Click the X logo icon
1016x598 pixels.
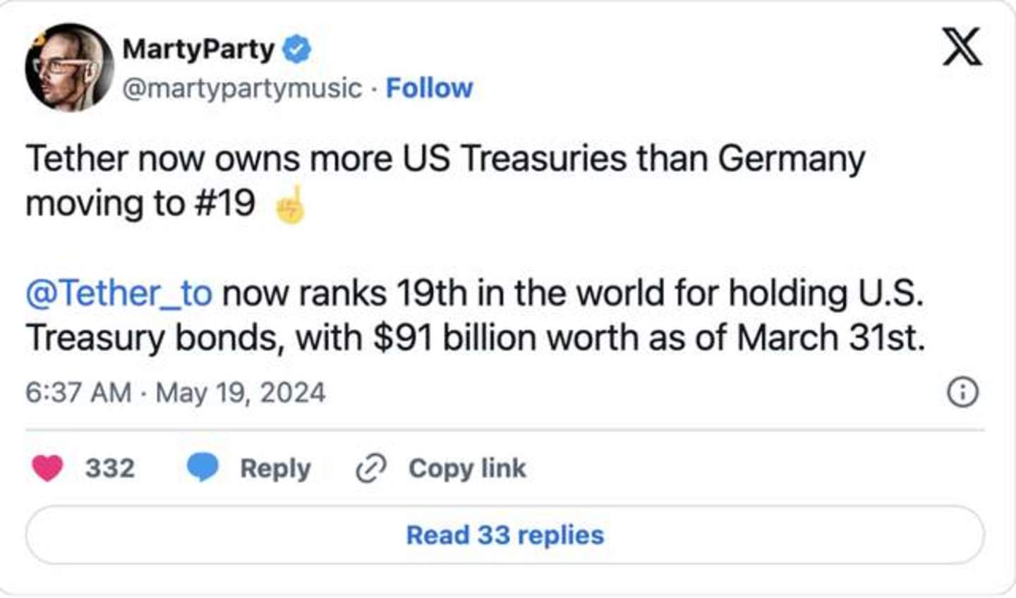962,47
